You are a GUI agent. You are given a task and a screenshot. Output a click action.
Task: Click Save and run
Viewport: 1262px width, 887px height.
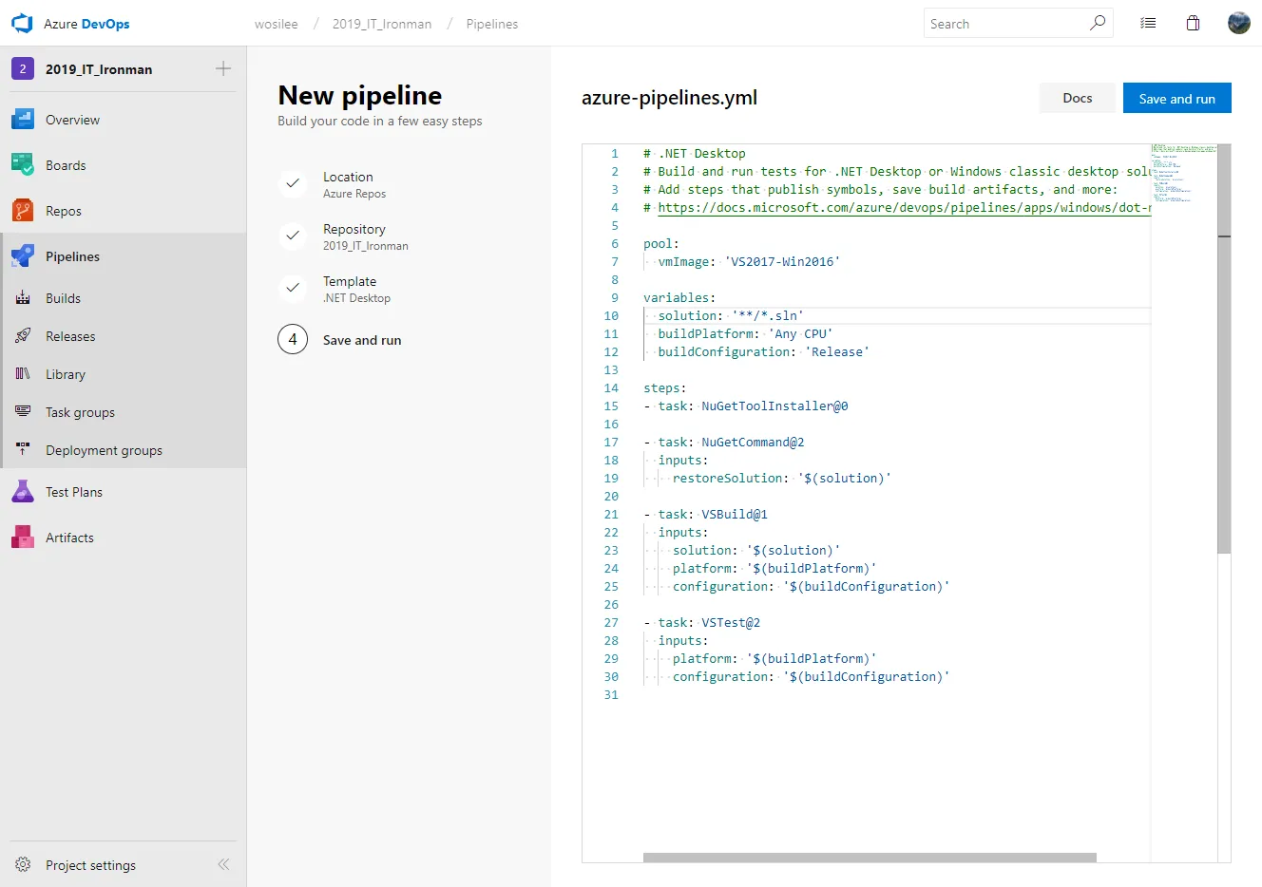(1176, 97)
